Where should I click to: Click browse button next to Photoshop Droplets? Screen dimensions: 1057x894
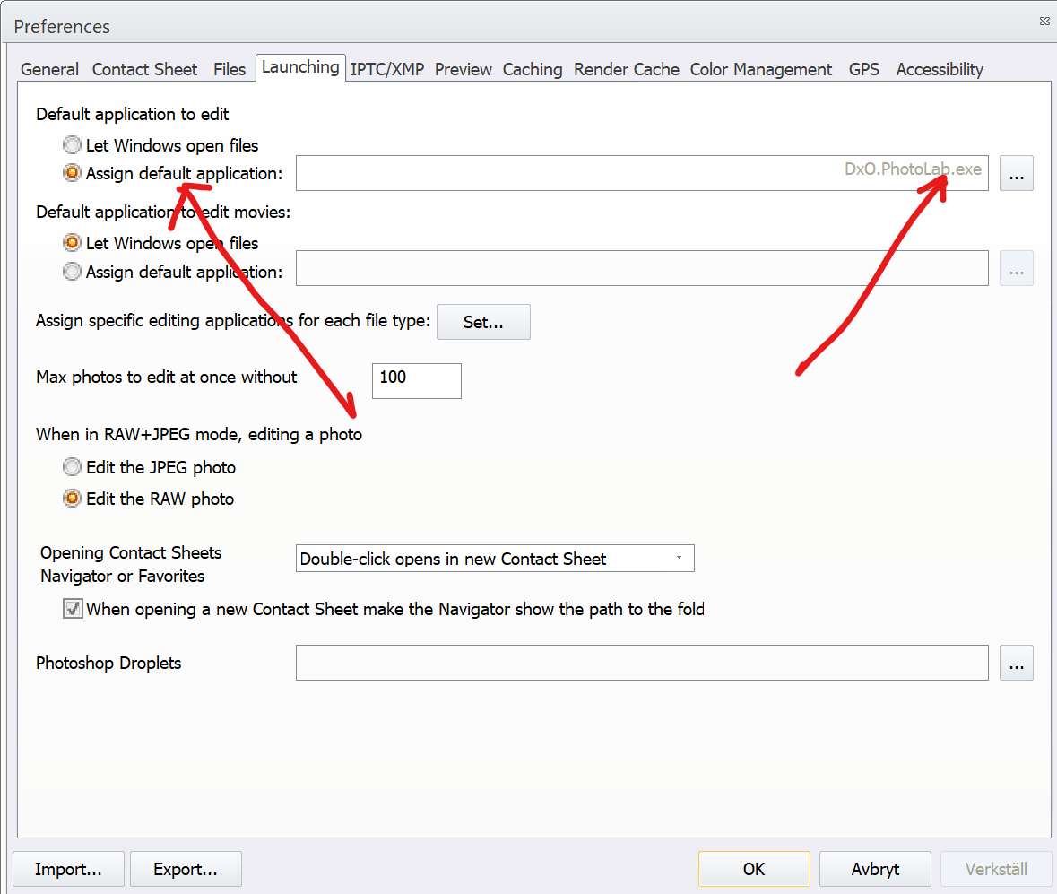(1016, 664)
